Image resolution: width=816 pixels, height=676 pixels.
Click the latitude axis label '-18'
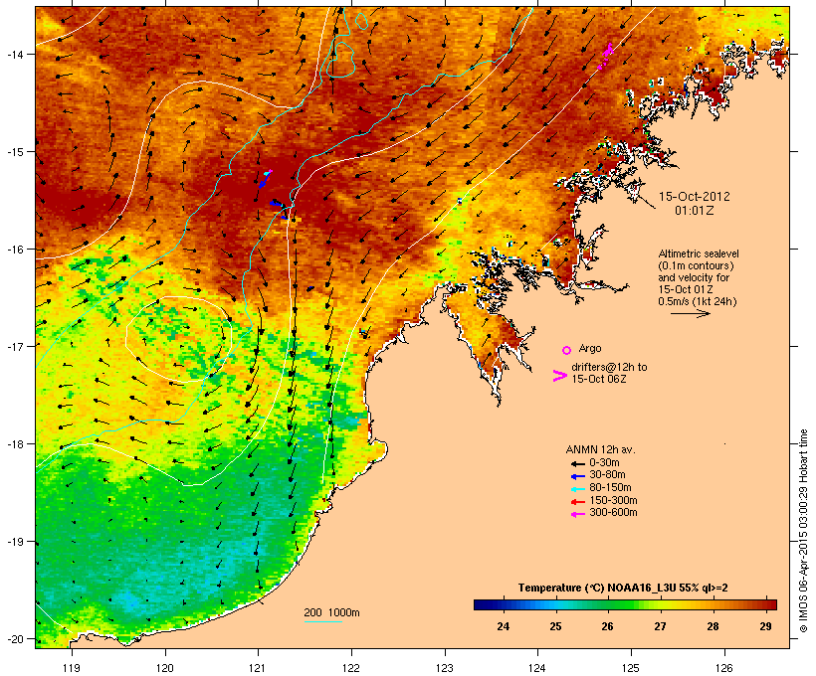point(14,444)
